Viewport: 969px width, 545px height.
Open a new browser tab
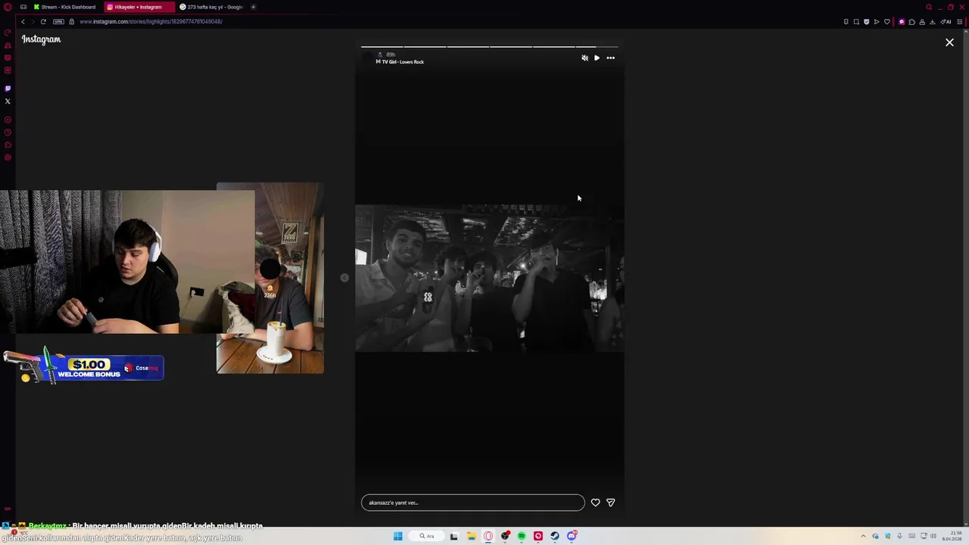(253, 7)
